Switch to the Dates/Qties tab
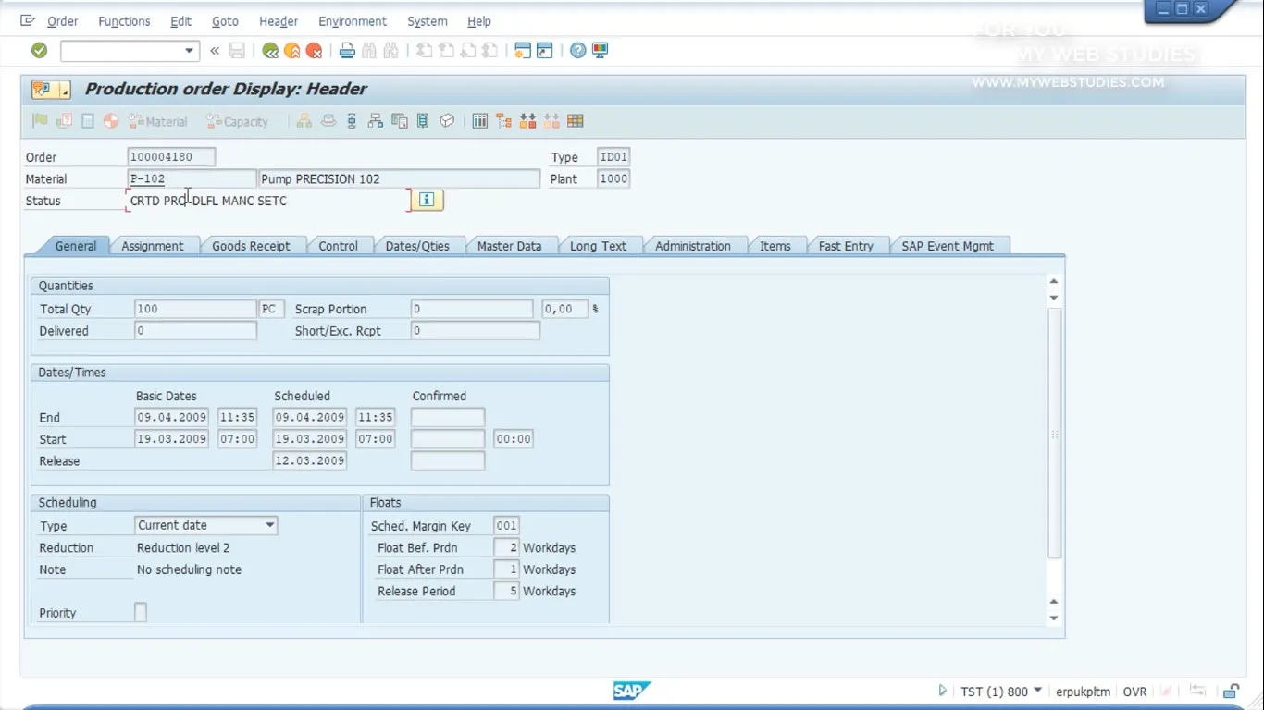1264x710 pixels. [417, 246]
